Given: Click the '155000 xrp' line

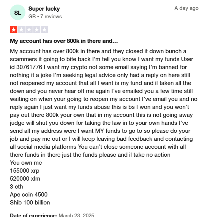Looking at the screenshot, I should (x=25, y=171).
